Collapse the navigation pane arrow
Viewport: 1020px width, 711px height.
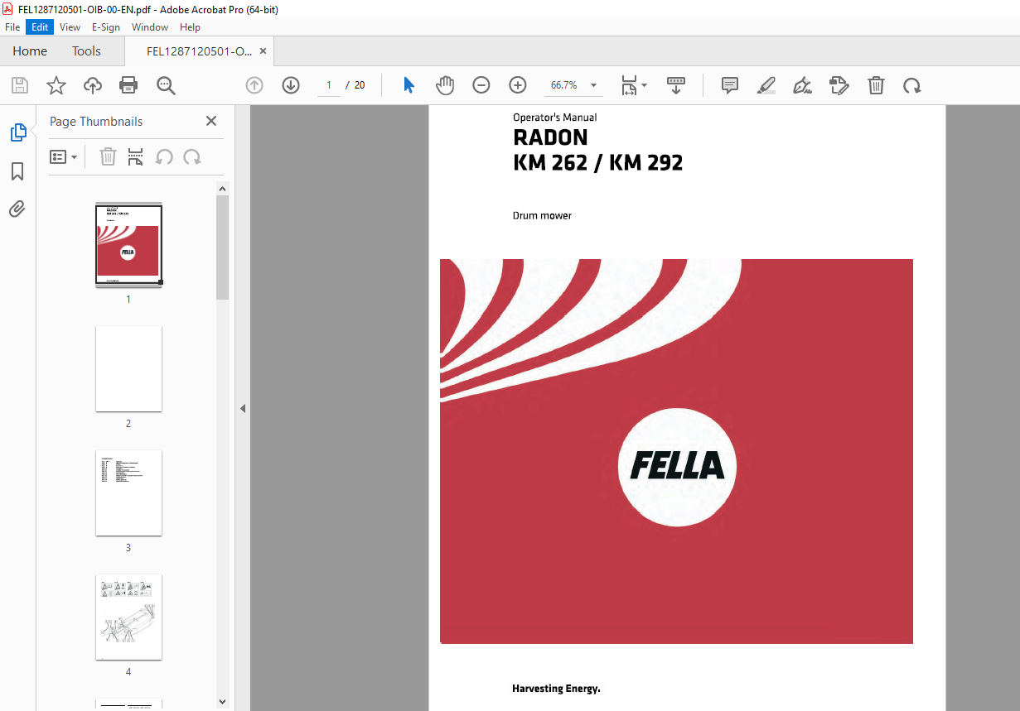[x=243, y=408]
